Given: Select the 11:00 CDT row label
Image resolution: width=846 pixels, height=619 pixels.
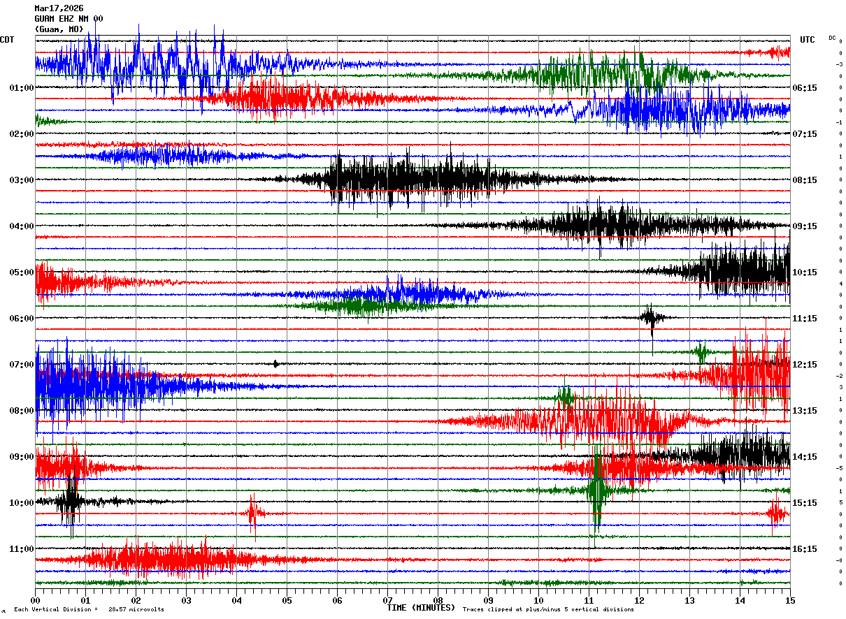Looking at the screenshot, I should (x=22, y=549).
